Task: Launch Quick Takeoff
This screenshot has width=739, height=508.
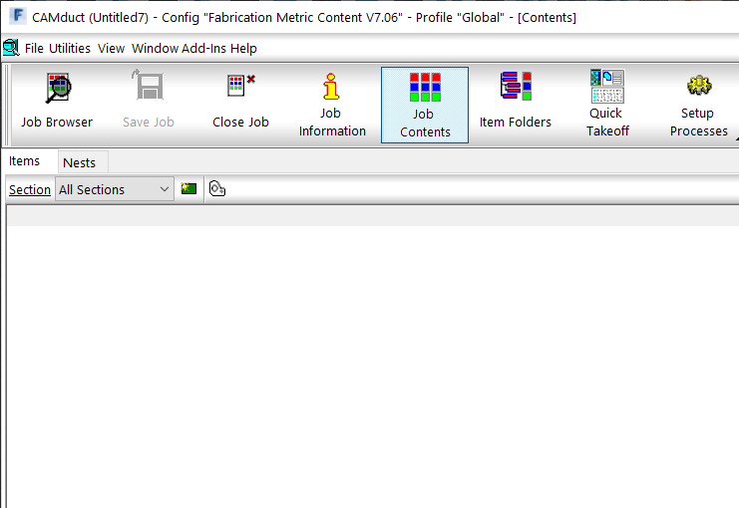Action: pyautogui.click(x=607, y=105)
